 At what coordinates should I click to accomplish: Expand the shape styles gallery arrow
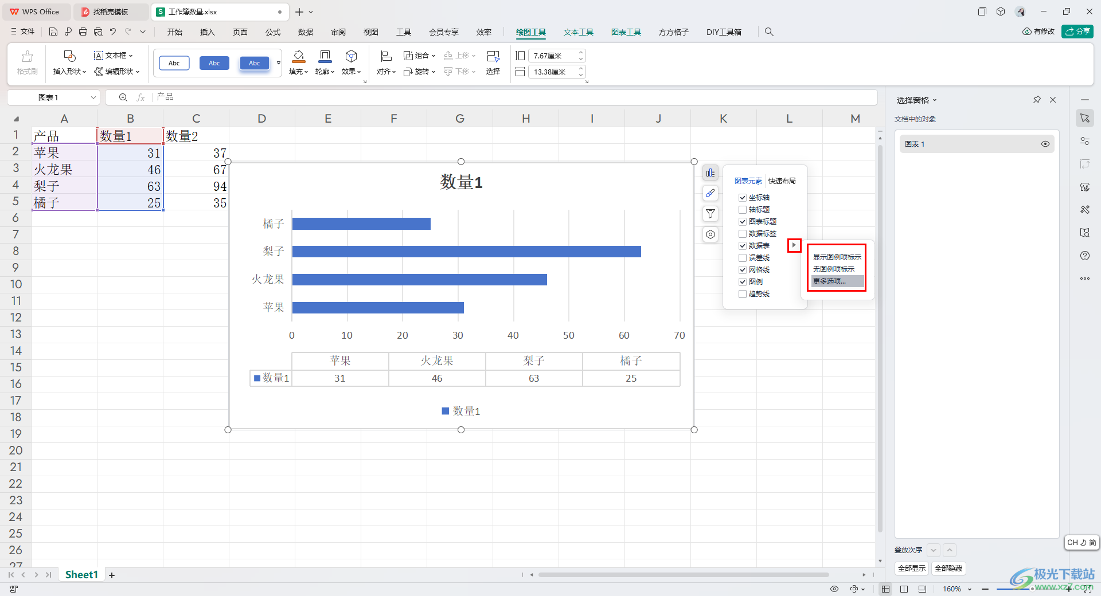[x=279, y=63]
